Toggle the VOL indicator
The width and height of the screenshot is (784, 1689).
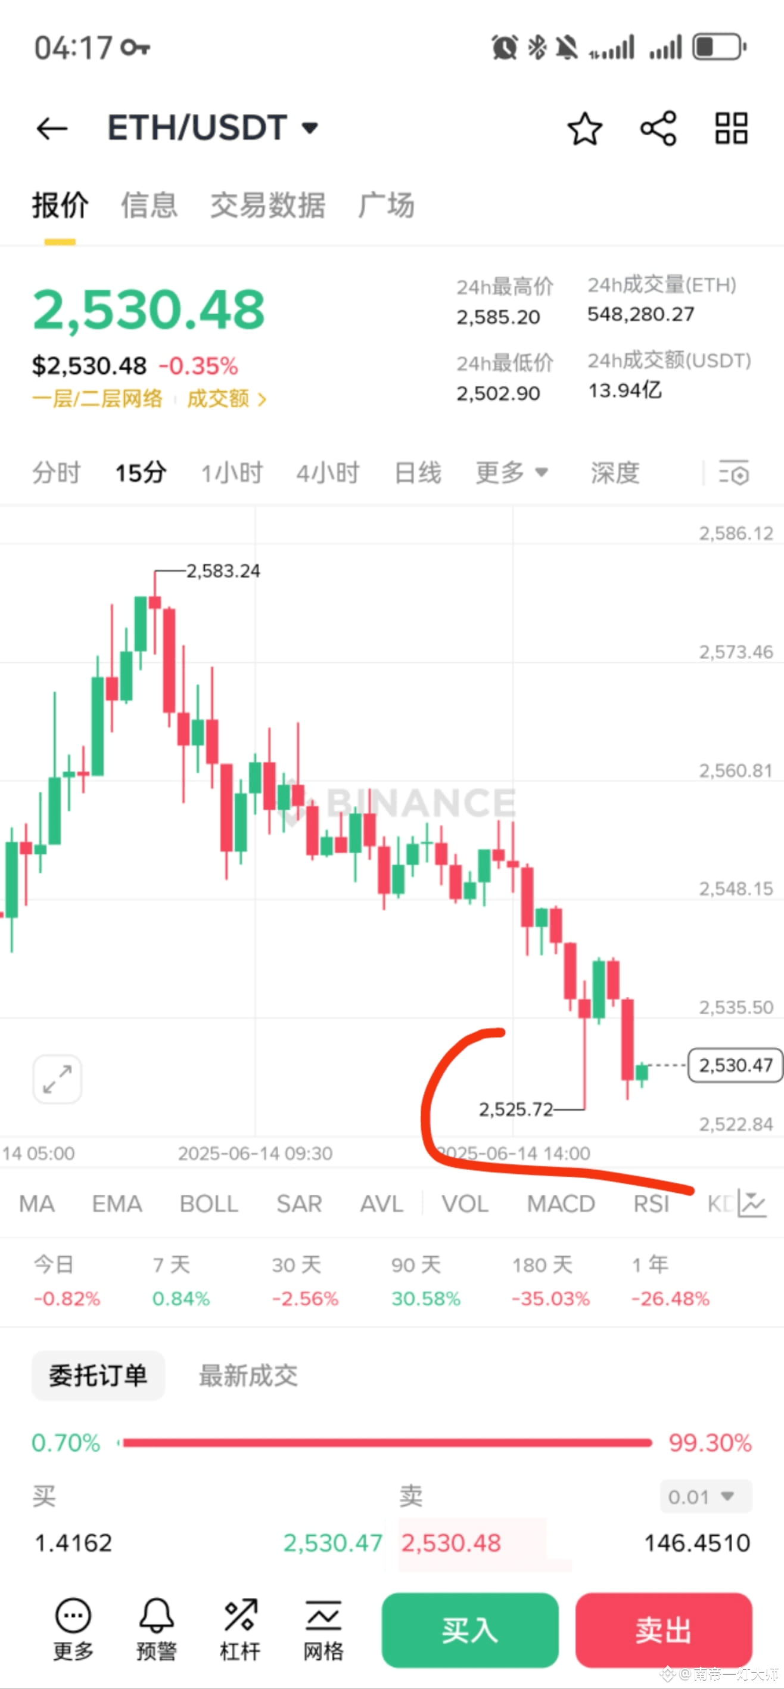point(464,1204)
